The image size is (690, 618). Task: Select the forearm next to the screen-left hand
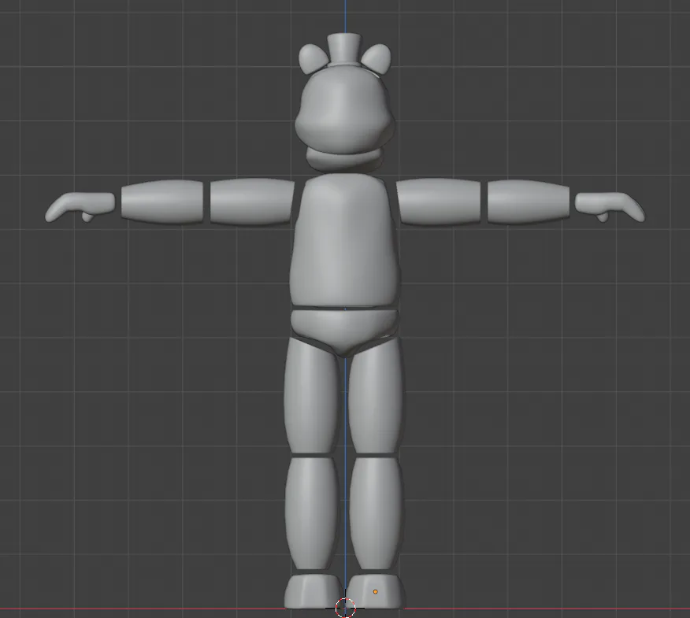coord(162,202)
